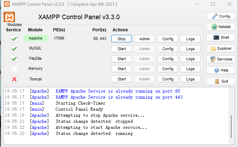Click Apache ports 80, 443 value
This screenshot has width=238, height=147.
click(x=100, y=38)
